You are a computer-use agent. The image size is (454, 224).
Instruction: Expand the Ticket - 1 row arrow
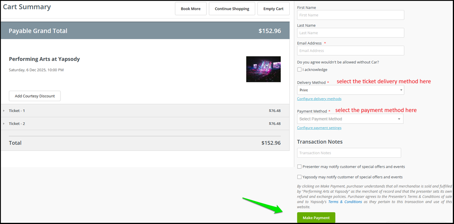4,111
